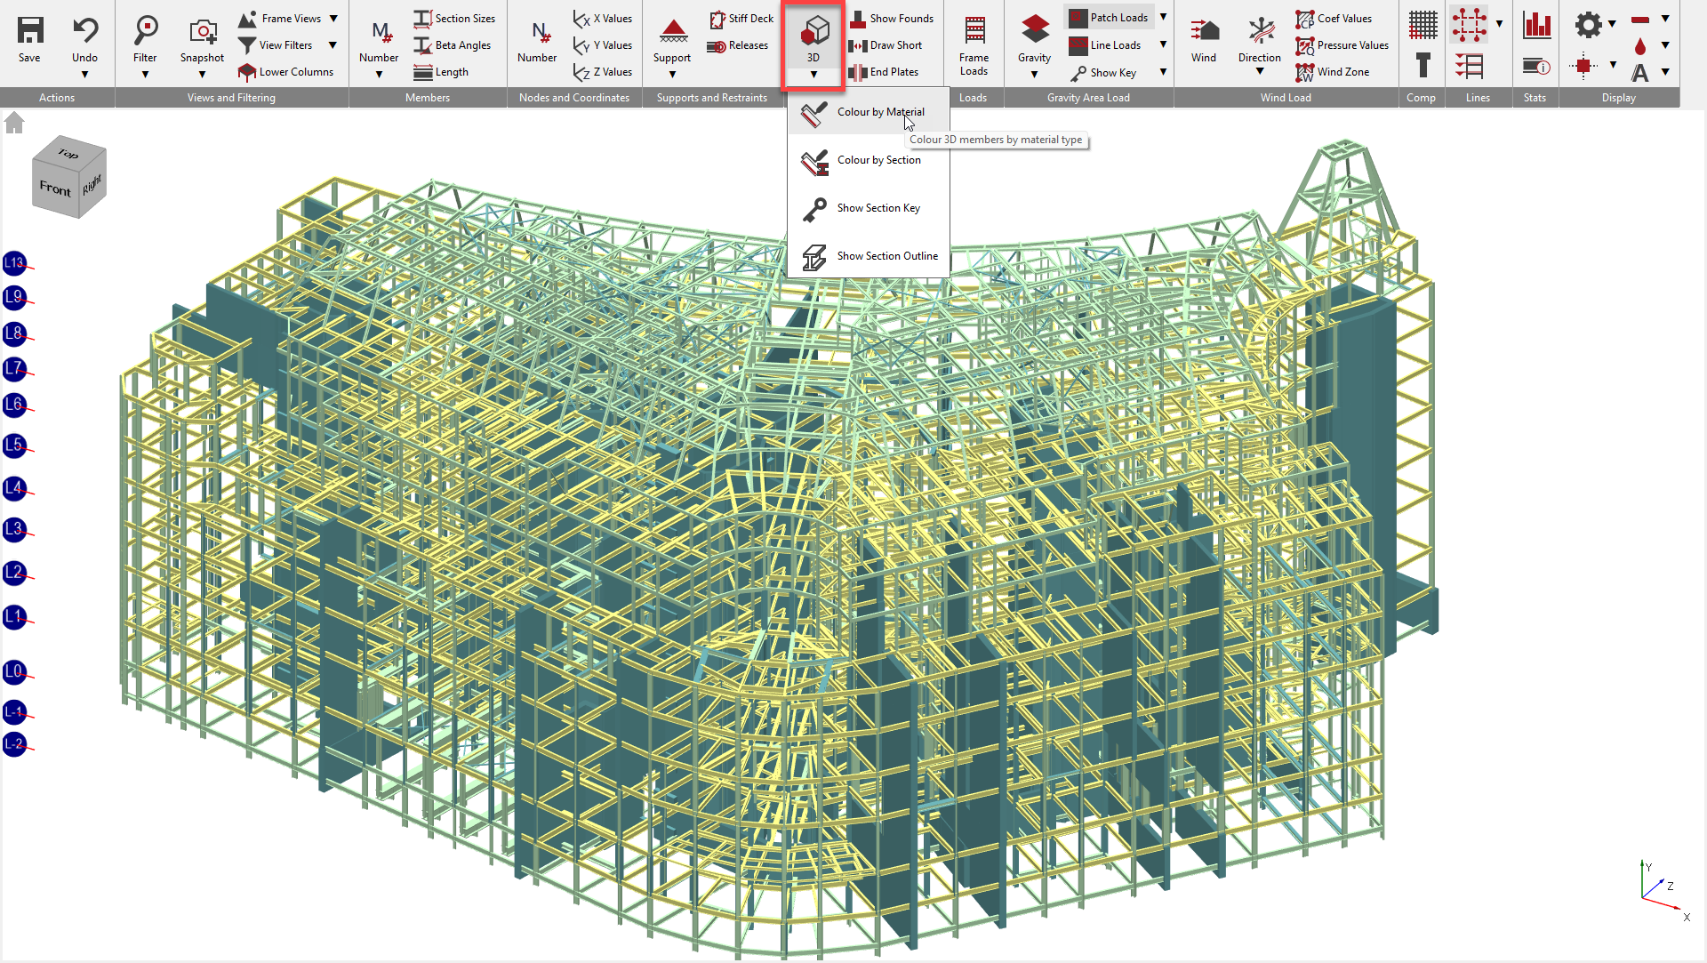Click the Gravity area load icon
This screenshot has height=963, width=1707.
tap(1035, 29)
